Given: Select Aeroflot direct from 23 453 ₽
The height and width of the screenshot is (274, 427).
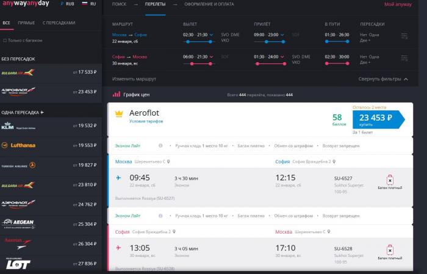Looking at the screenshot, I should [x=51, y=92].
